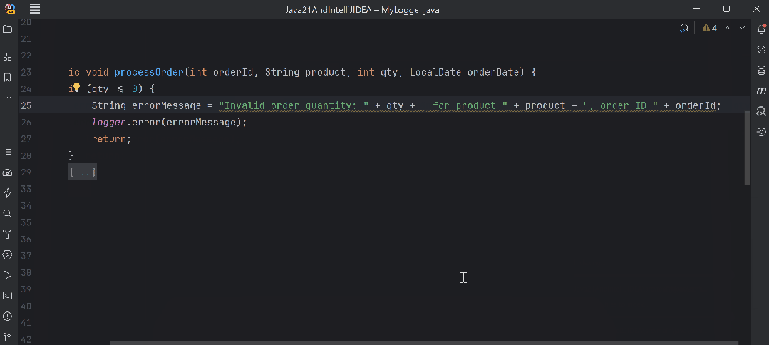769x345 pixels.
Task: Jump to next highlighted problem arrow
Action: pos(743,28)
